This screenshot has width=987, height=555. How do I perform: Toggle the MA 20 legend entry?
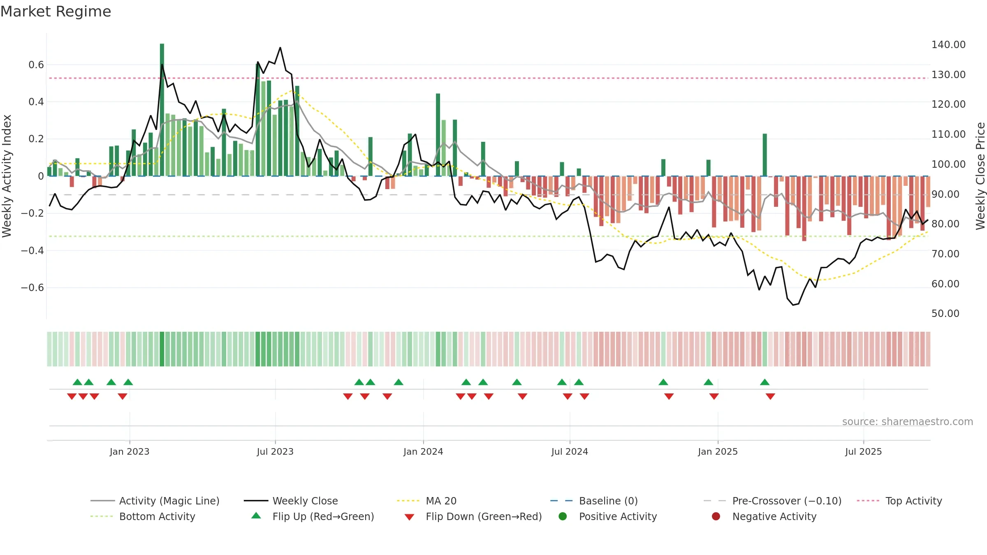click(x=426, y=501)
